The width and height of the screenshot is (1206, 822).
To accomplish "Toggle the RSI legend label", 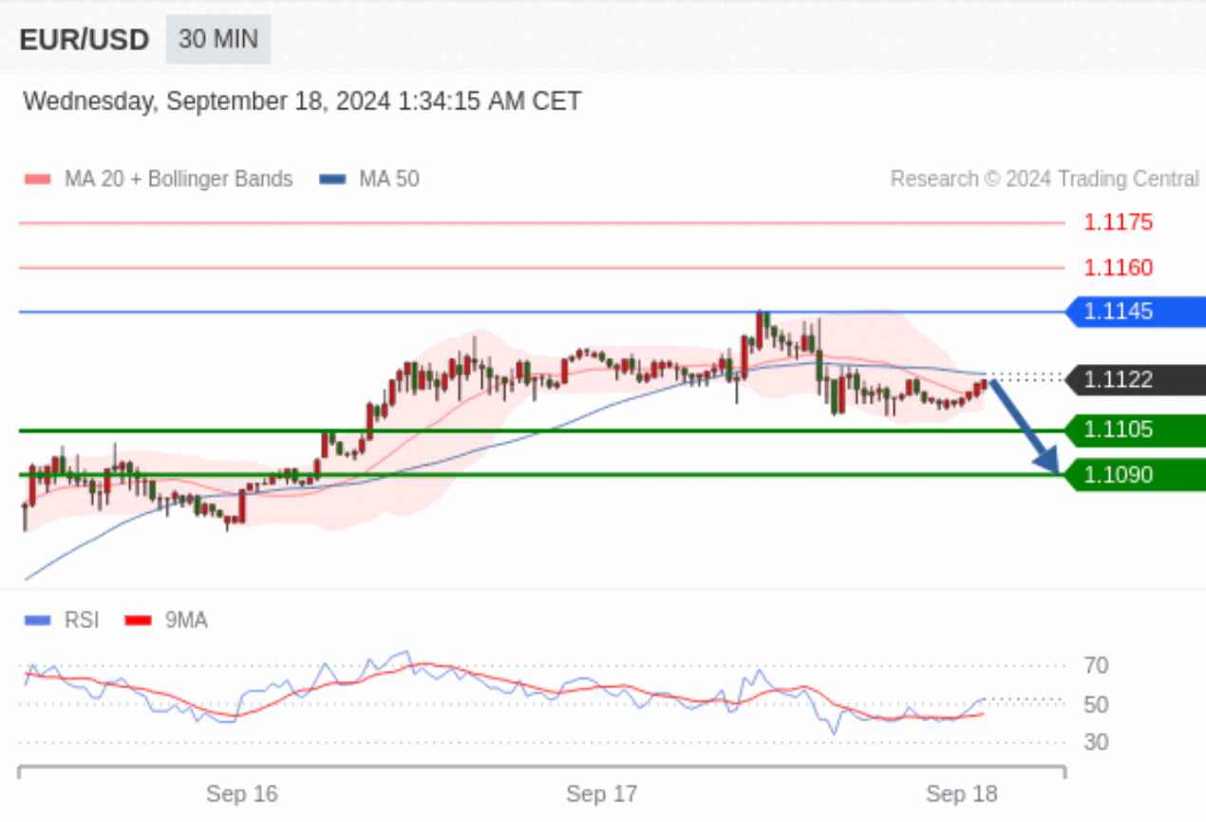I will pyautogui.click(x=82, y=621).
